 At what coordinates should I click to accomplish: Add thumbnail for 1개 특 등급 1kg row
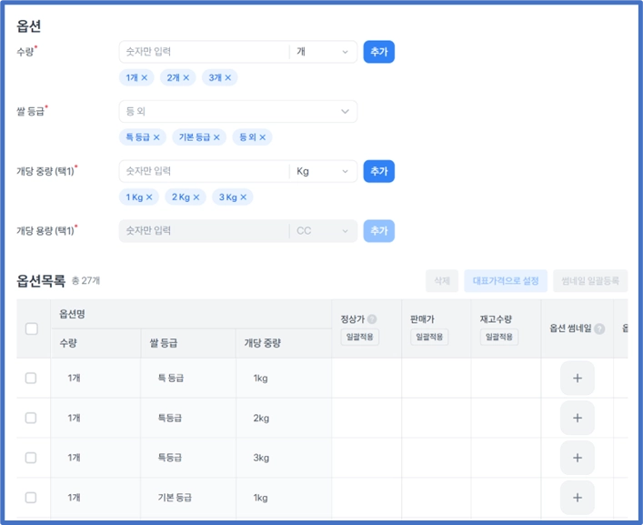point(578,379)
